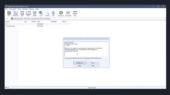Image resolution: width=170 pixels, height=95 pixels.
Task: Click the Background button in dialog
Action: coord(80,63)
